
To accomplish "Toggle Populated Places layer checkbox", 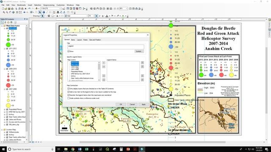I will (7, 109).
